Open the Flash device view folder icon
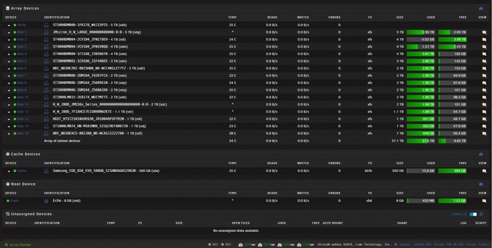The width and height of the screenshot is (492, 248). coord(484,201)
